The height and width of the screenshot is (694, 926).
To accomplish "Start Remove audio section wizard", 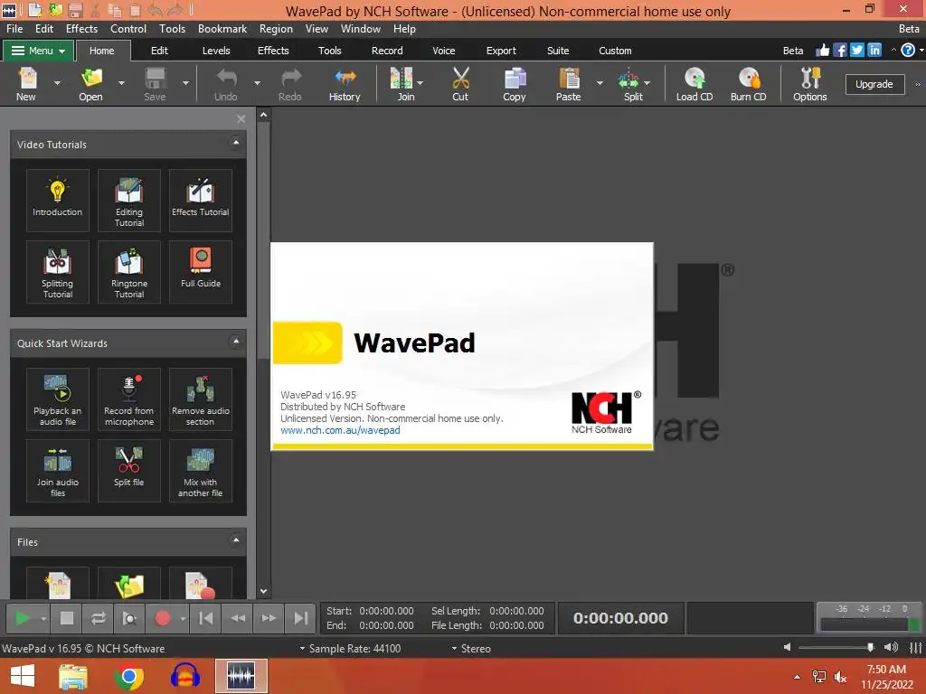I will [200, 399].
